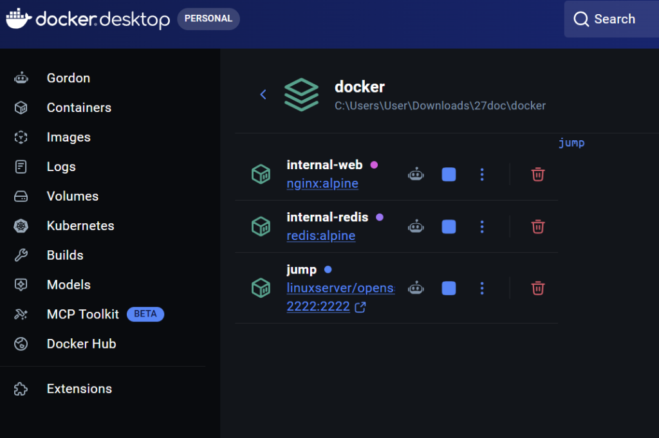659x438 pixels.
Task: Stop the internal-redis container
Action: click(449, 227)
